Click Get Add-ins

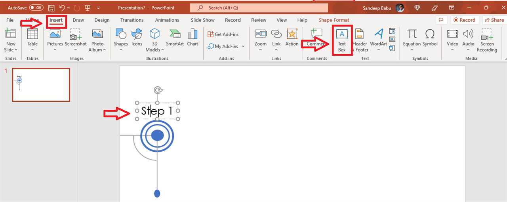(x=223, y=34)
